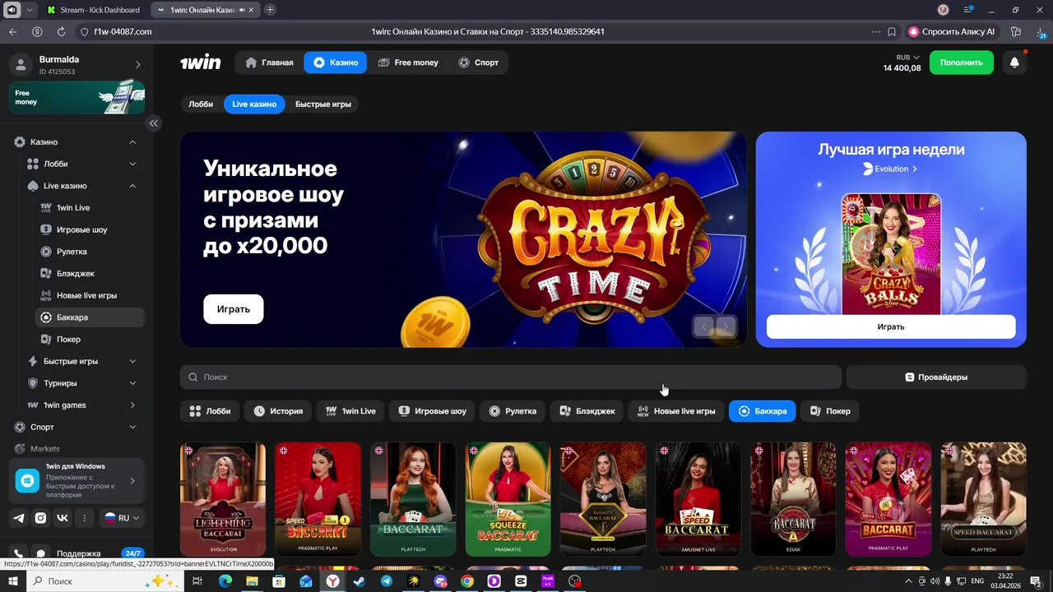Click Играть under Crazy Balls card

pyautogui.click(x=891, y=327)
